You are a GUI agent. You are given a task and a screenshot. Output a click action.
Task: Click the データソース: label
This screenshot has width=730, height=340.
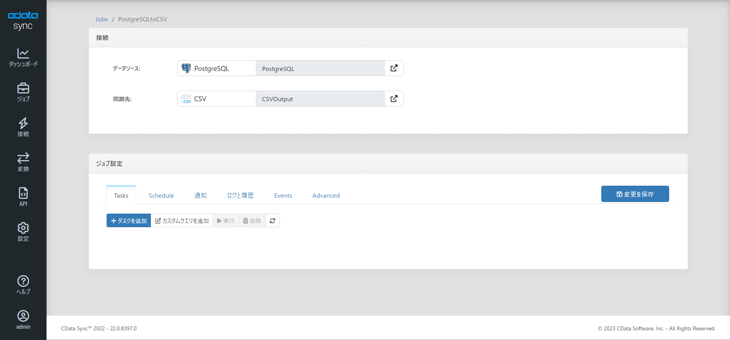click(x=126, y=68)
